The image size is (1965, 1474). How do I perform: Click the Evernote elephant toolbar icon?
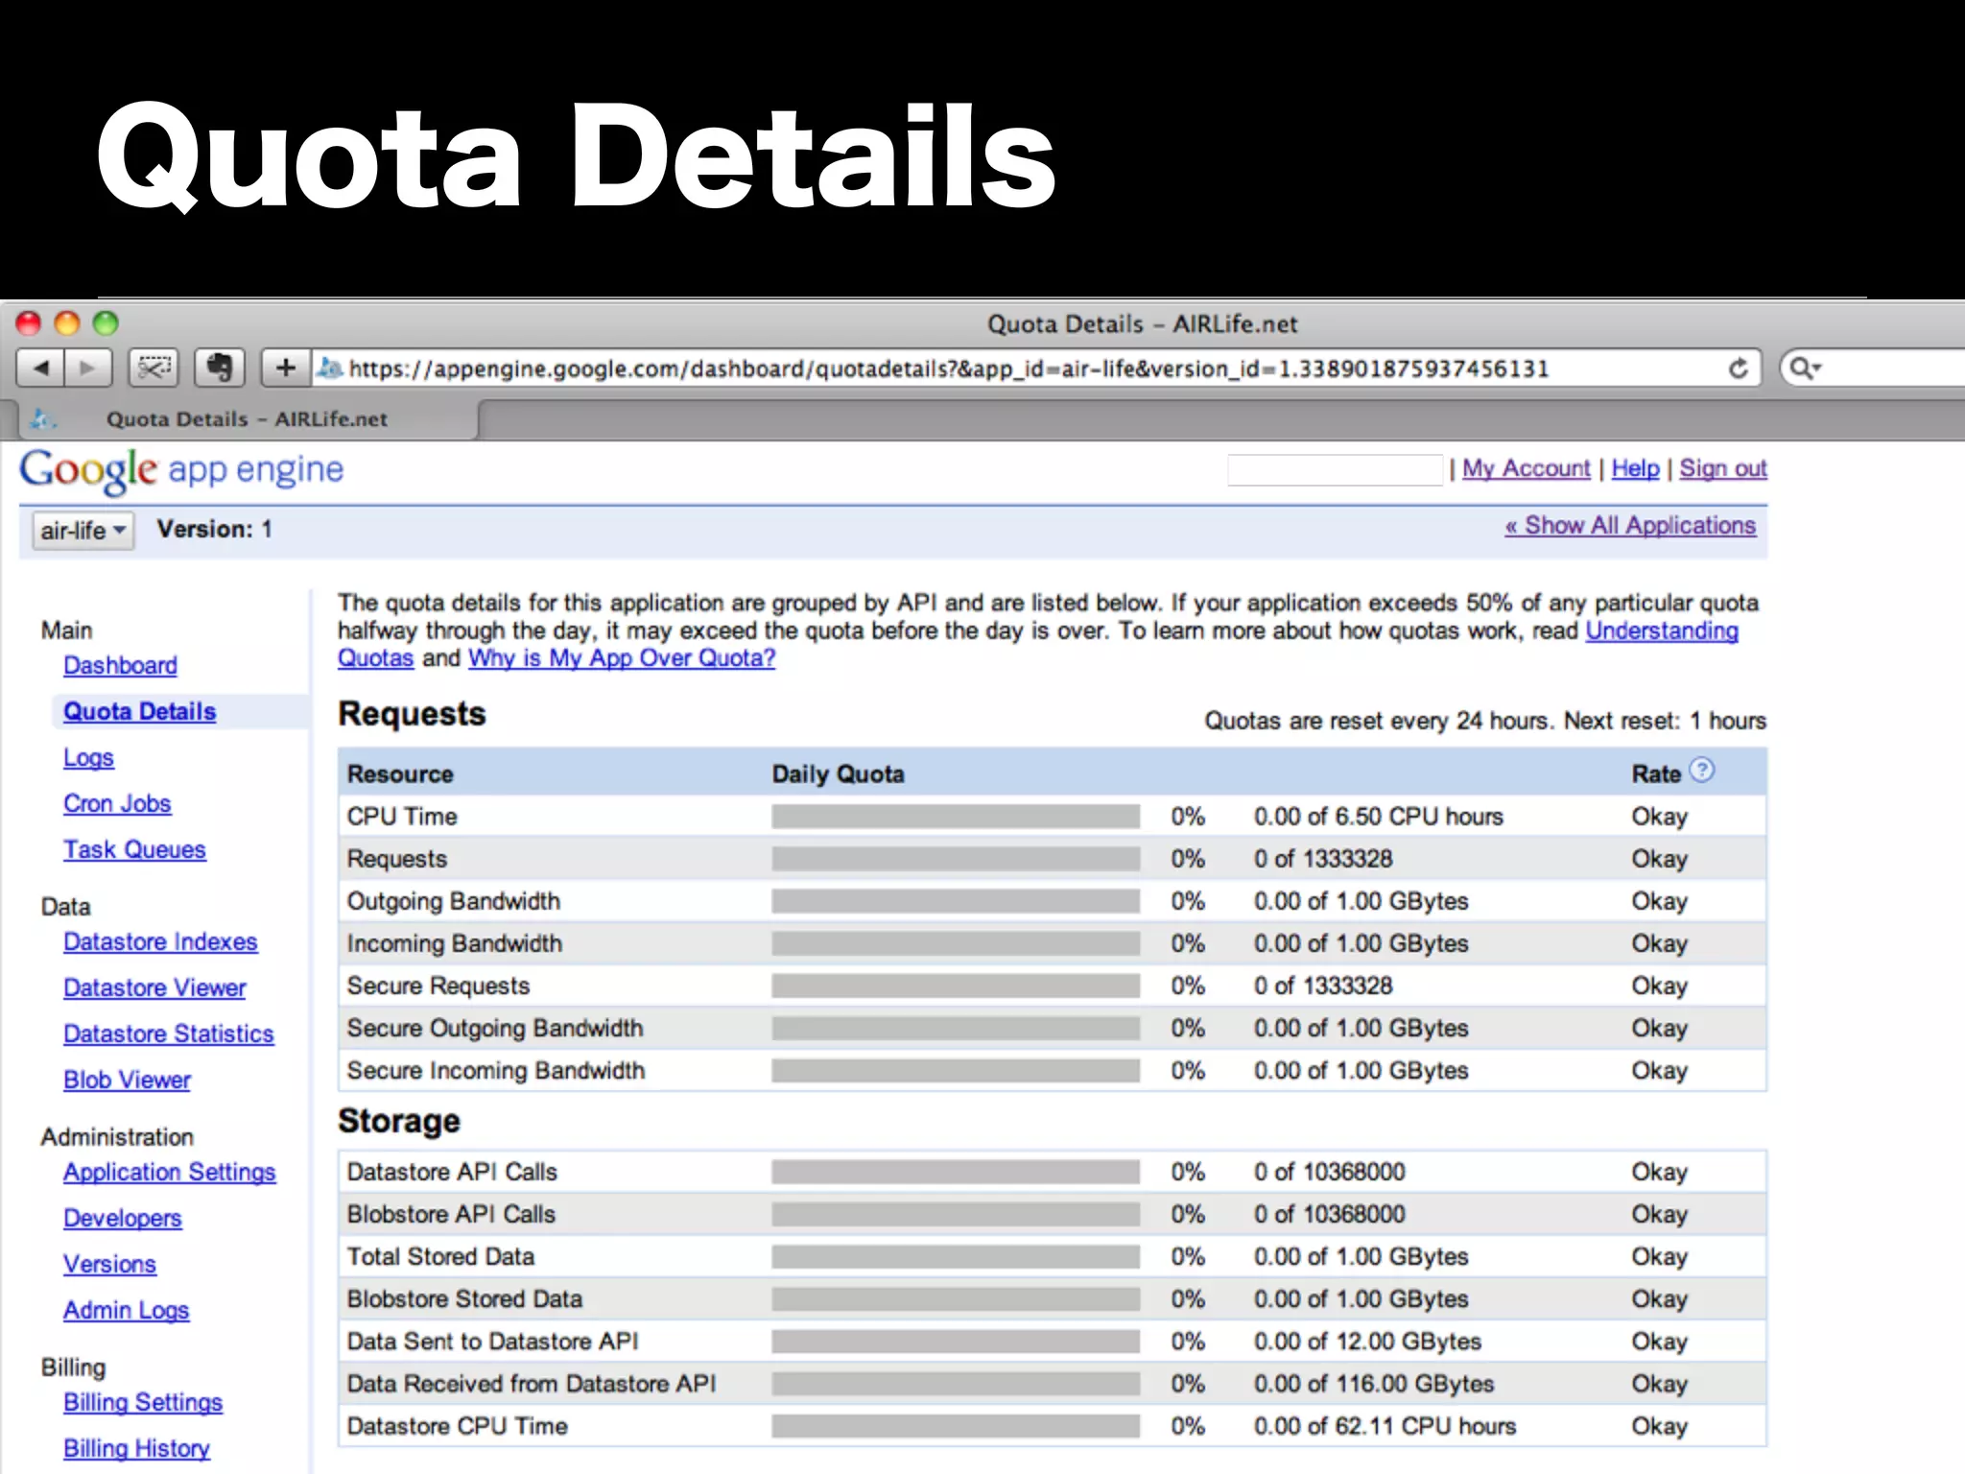click(x=220, y=368)
